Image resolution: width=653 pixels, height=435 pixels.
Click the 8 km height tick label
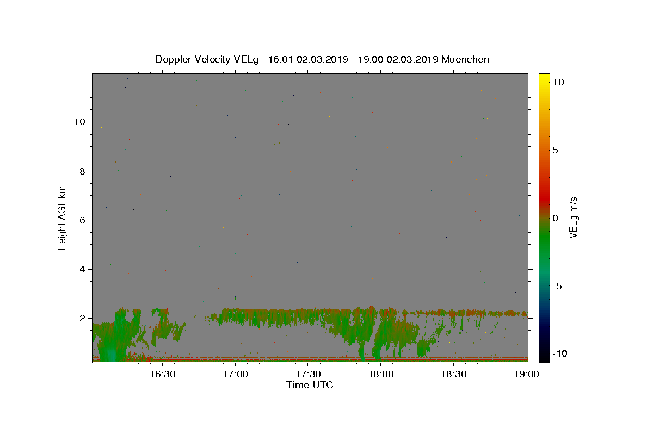[83, 171]
